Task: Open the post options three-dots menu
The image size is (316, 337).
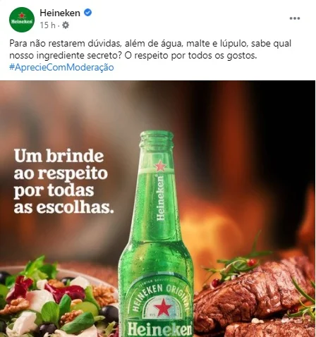Action: point(295,18)
